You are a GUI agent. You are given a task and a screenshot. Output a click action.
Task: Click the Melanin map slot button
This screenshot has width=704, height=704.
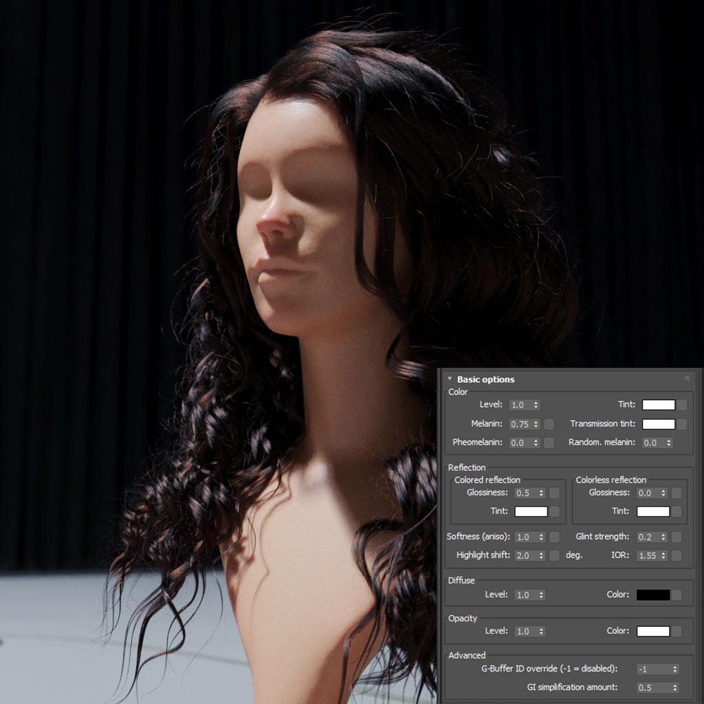click(x=549, y=423)
